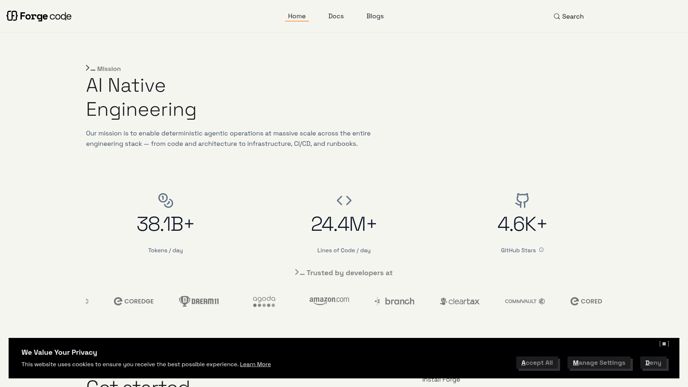Minimize the cookie privacy banner
688x387 pixels.
pos(664,344)
